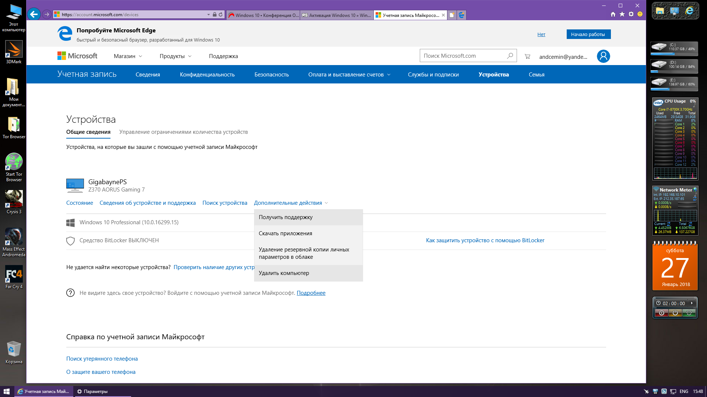Open the account profile avatar icon
This screenshot has height=397, width=707.
click(x=603, y=56)
